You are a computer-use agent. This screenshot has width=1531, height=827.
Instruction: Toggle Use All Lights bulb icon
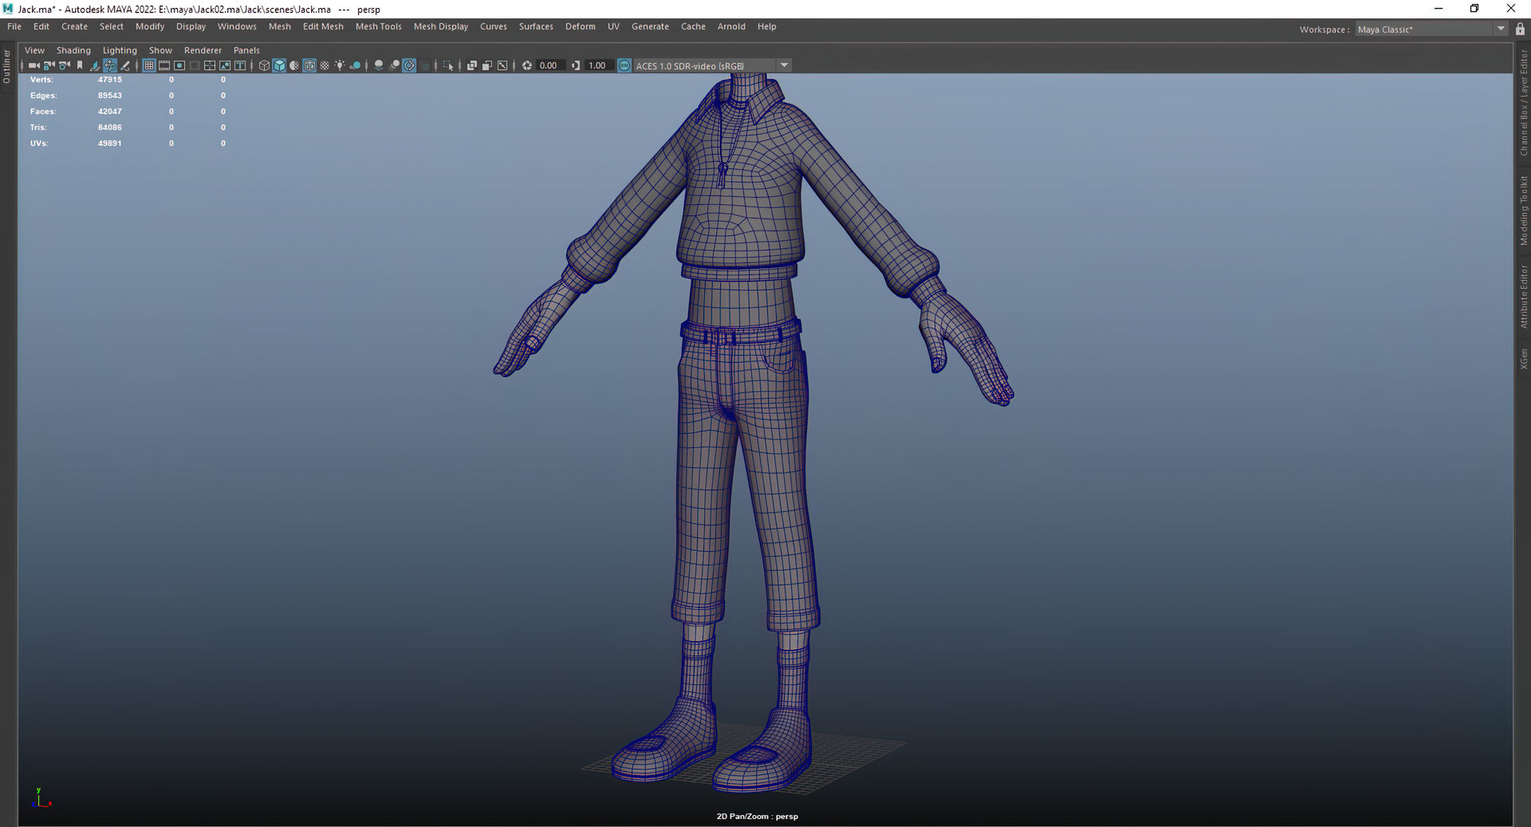340,65
